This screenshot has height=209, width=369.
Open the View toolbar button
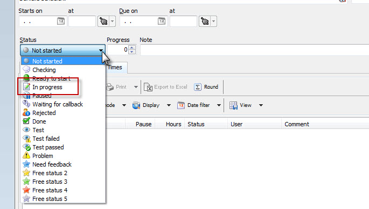click(x=240, y=105)
